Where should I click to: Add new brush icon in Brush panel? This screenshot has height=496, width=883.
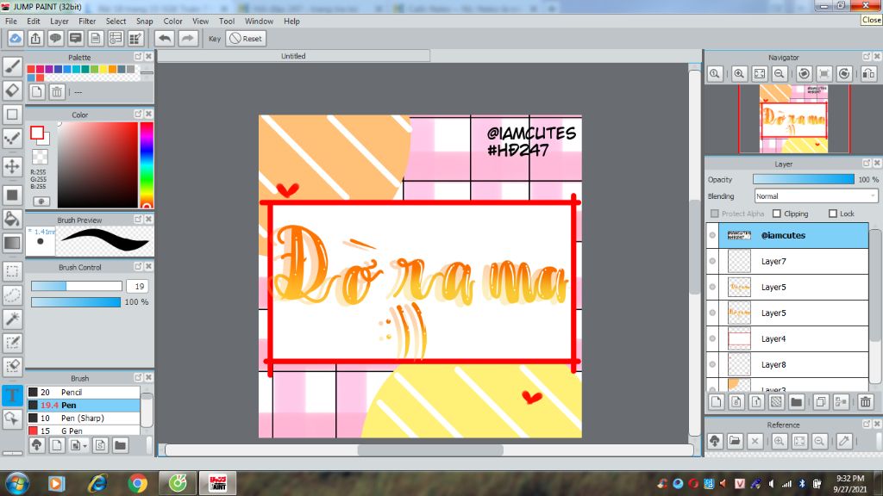56,445
